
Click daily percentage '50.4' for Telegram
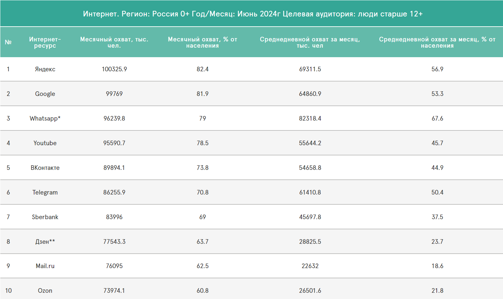[437, 192]
